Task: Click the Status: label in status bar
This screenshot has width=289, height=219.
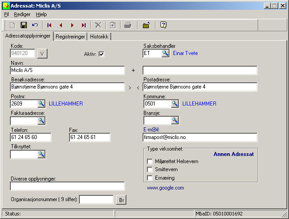Action: click(x=13, y=214)
